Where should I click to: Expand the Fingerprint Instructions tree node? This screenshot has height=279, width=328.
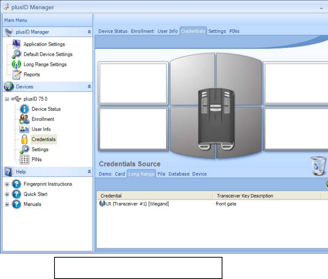(7, 184)
